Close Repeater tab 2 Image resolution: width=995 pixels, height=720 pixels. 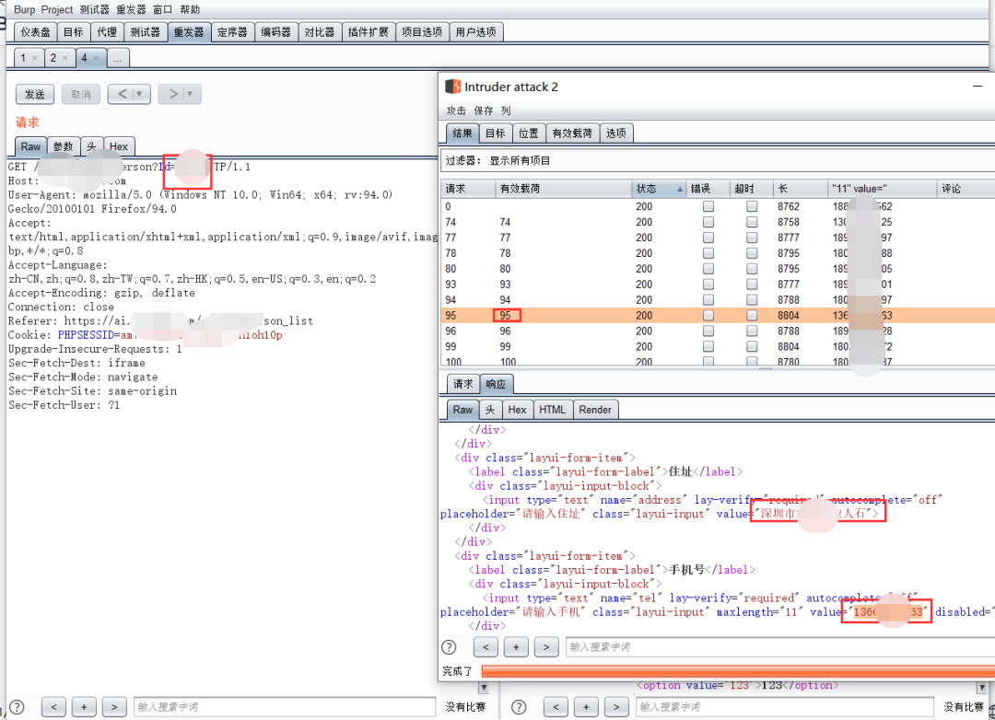(x=64, y=58)
